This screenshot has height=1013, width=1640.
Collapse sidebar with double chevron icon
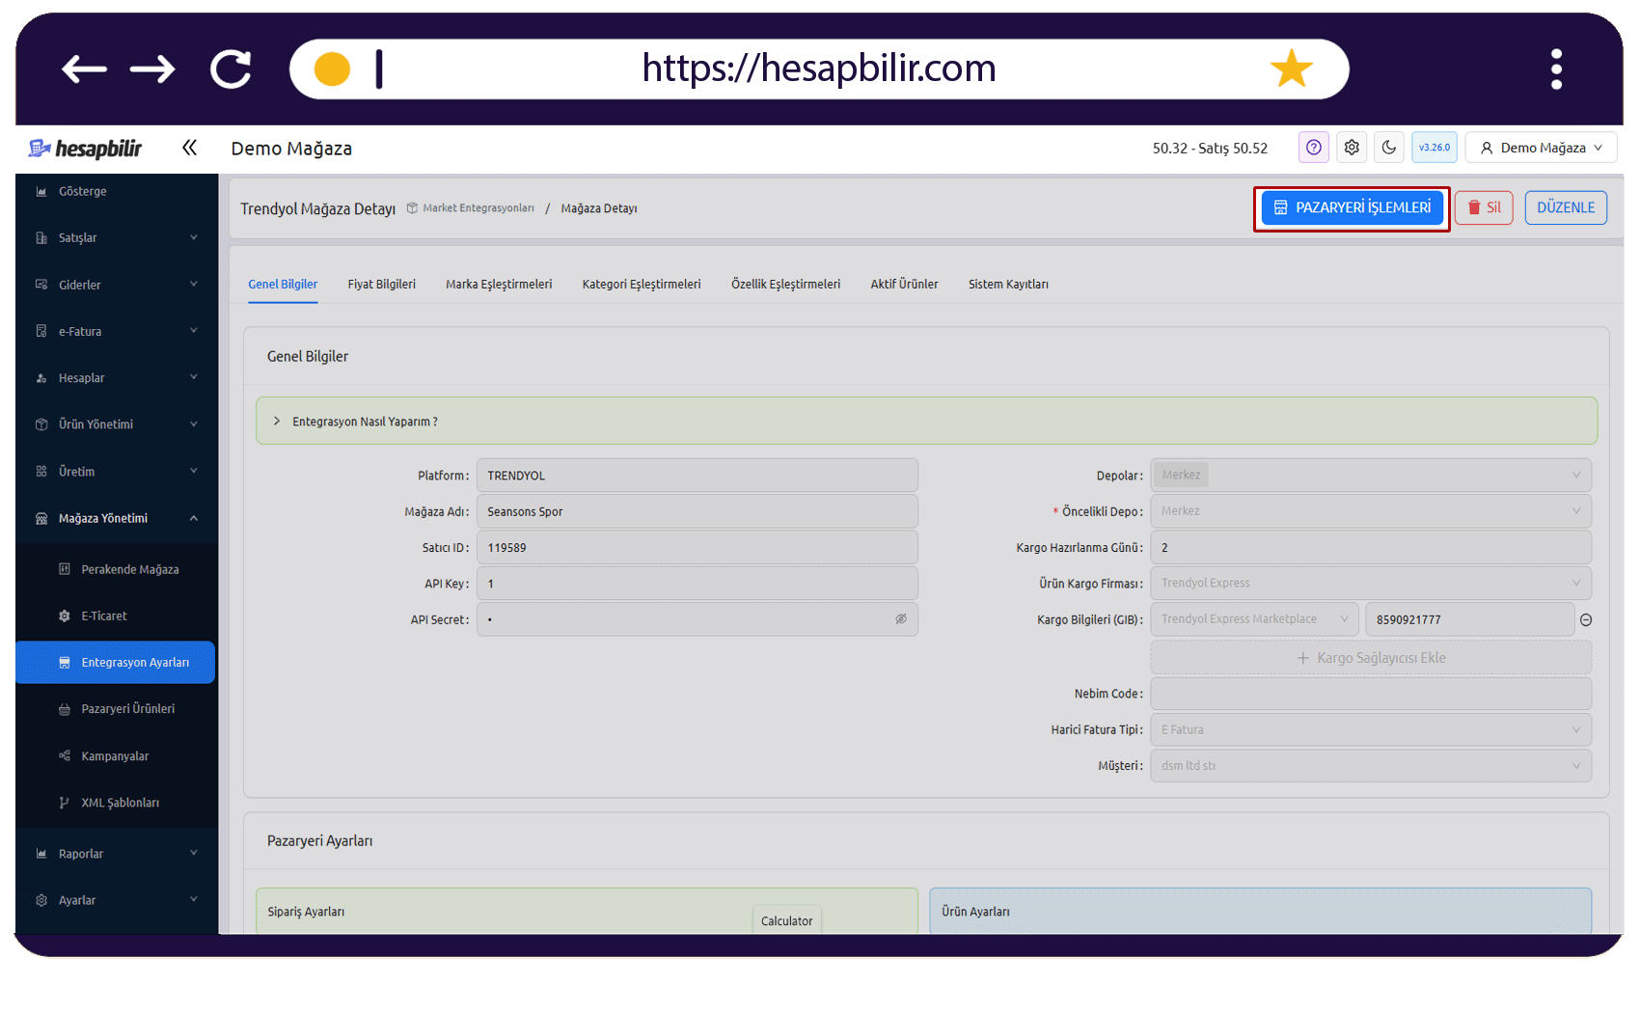coord(189,148)
